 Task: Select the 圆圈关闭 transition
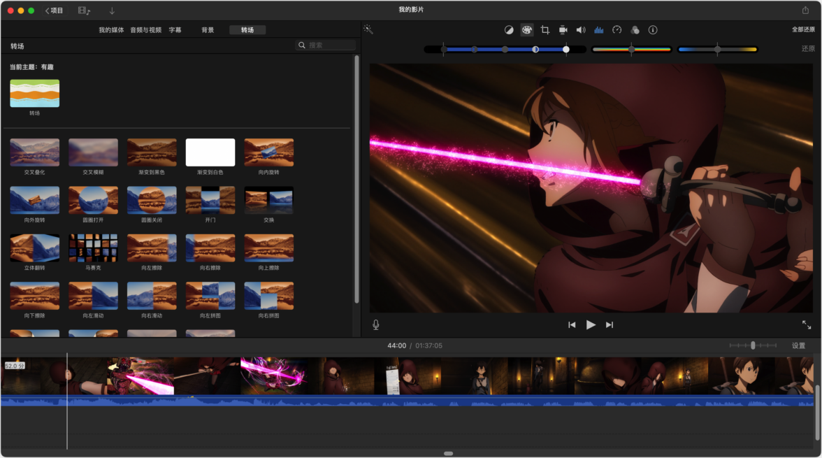(152, 200)
